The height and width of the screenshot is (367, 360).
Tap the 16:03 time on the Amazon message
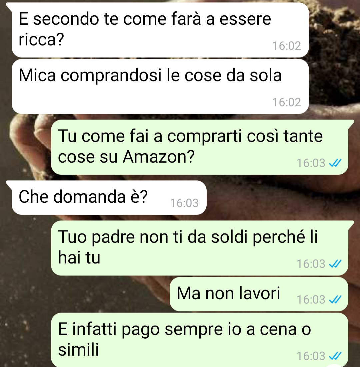(x=311, y=163)
